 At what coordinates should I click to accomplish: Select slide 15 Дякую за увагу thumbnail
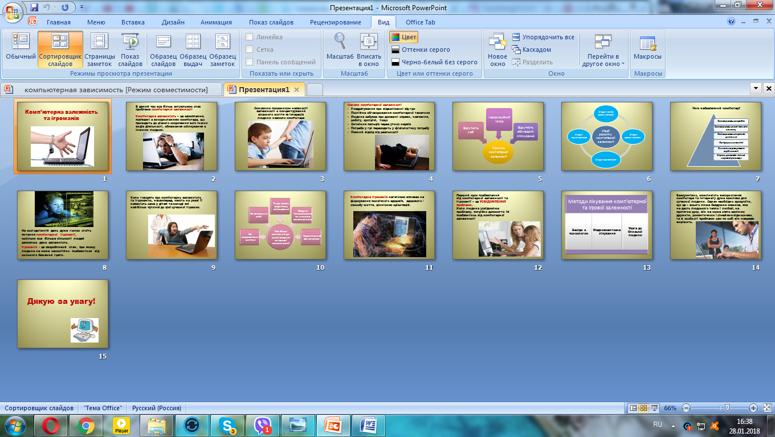click(x=63, y=314)
